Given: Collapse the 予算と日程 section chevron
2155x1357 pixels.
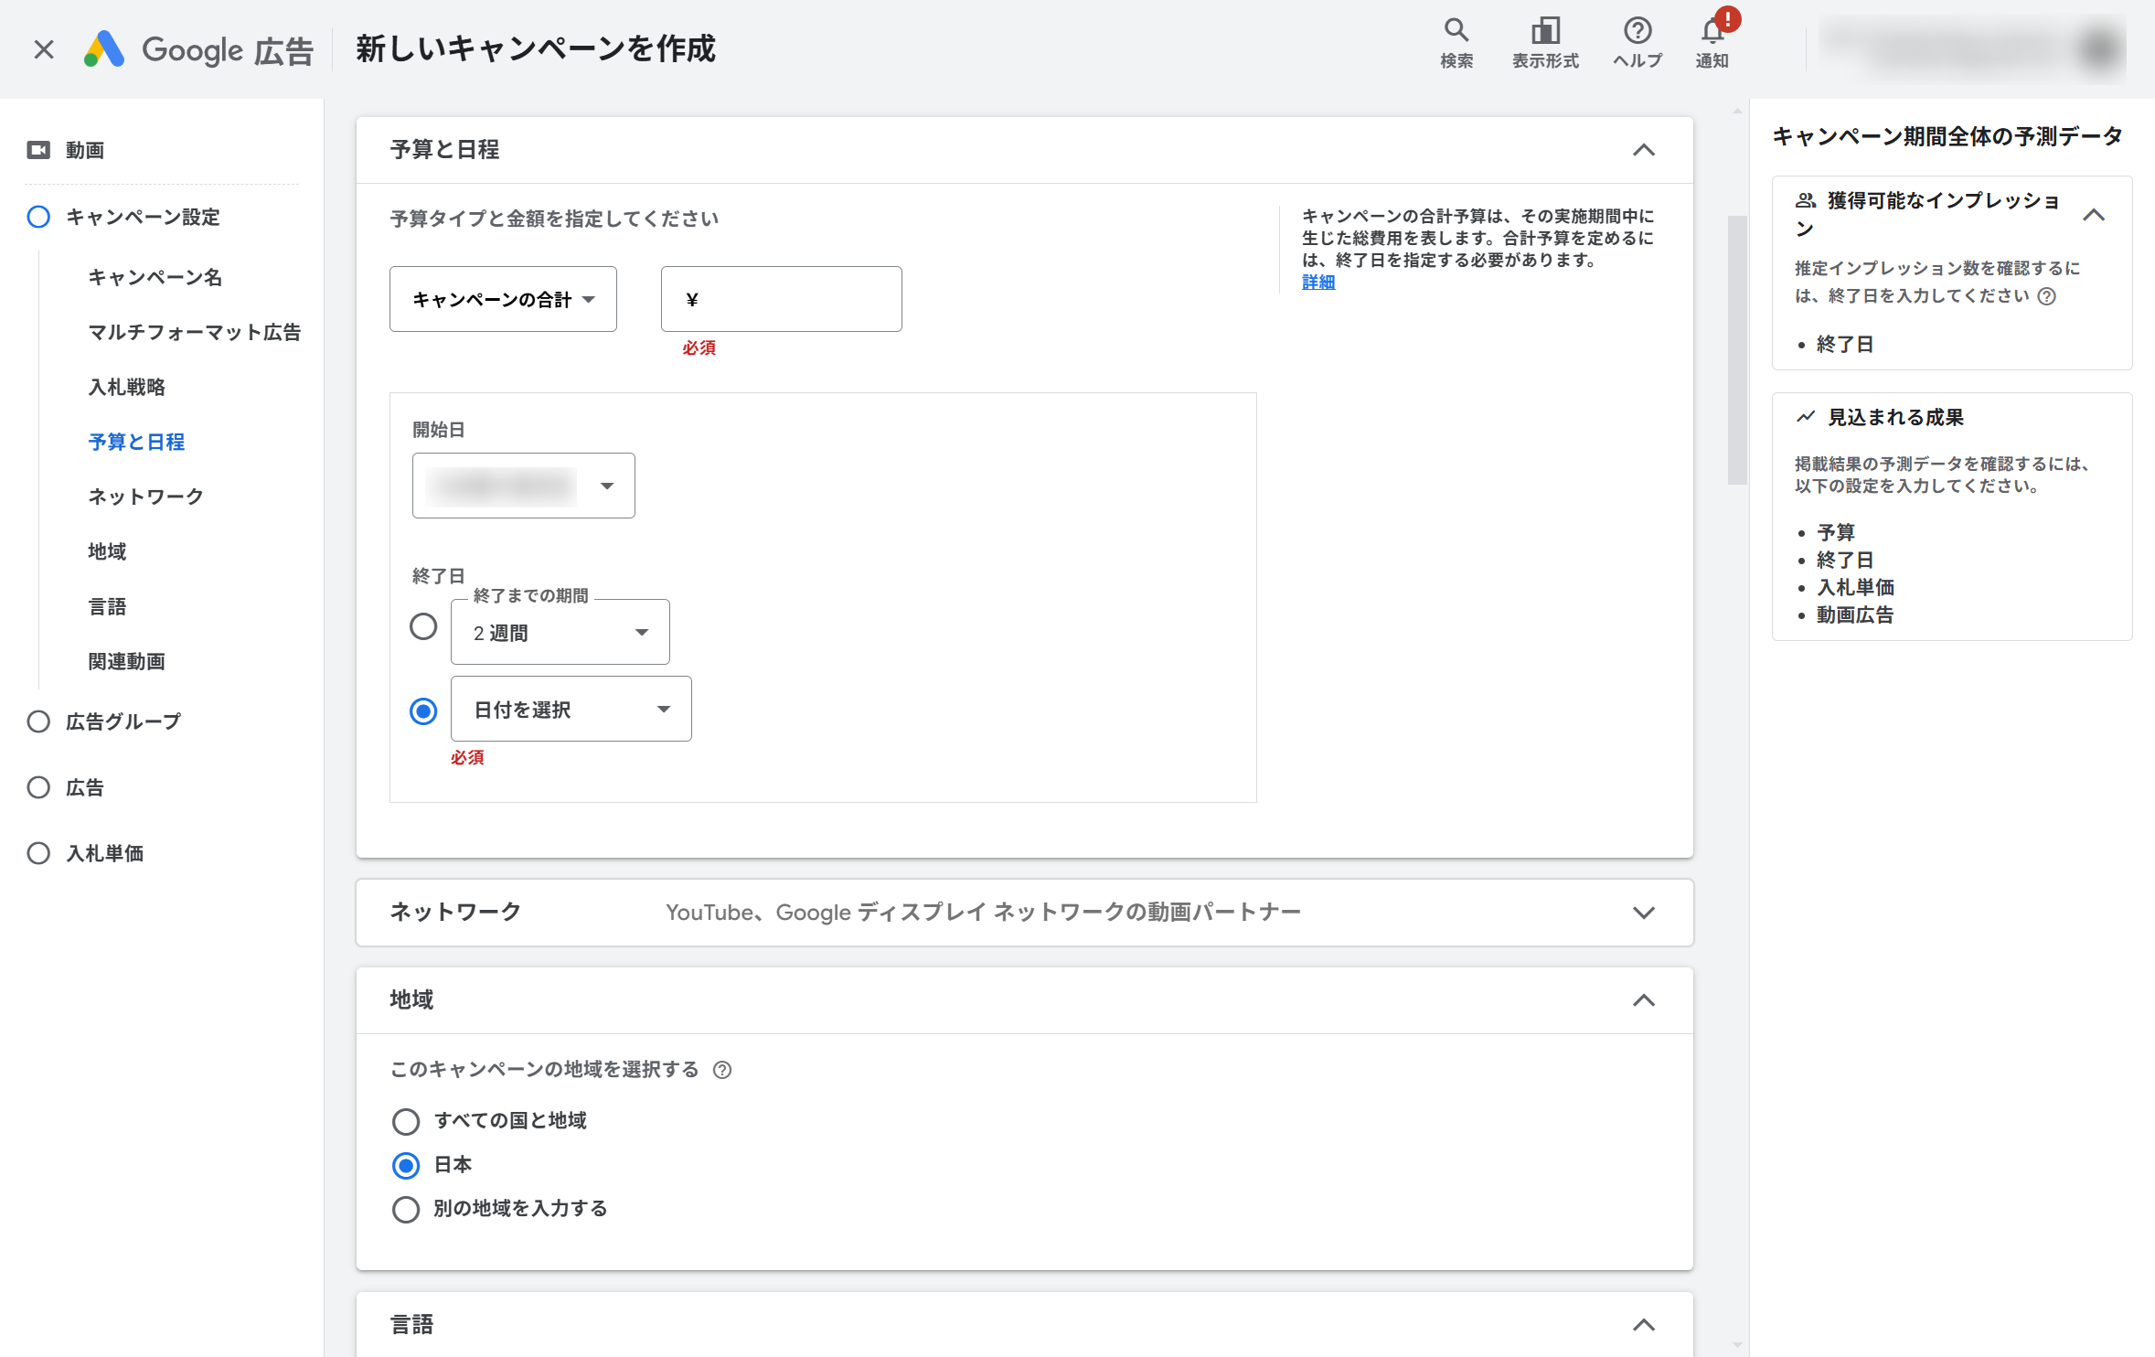Looking at the screenshot, I should coord(1644,150).
